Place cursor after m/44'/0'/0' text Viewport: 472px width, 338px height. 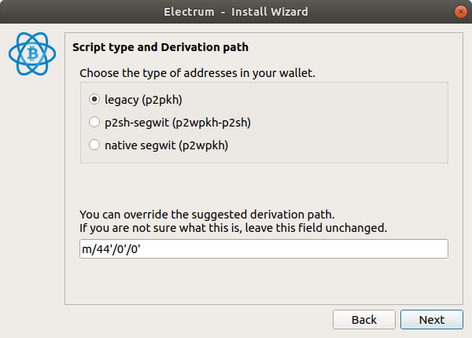tap(142, 249)
